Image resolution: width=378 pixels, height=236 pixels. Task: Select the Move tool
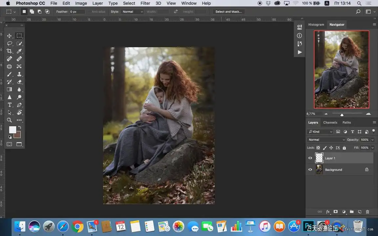click(10, 36)
